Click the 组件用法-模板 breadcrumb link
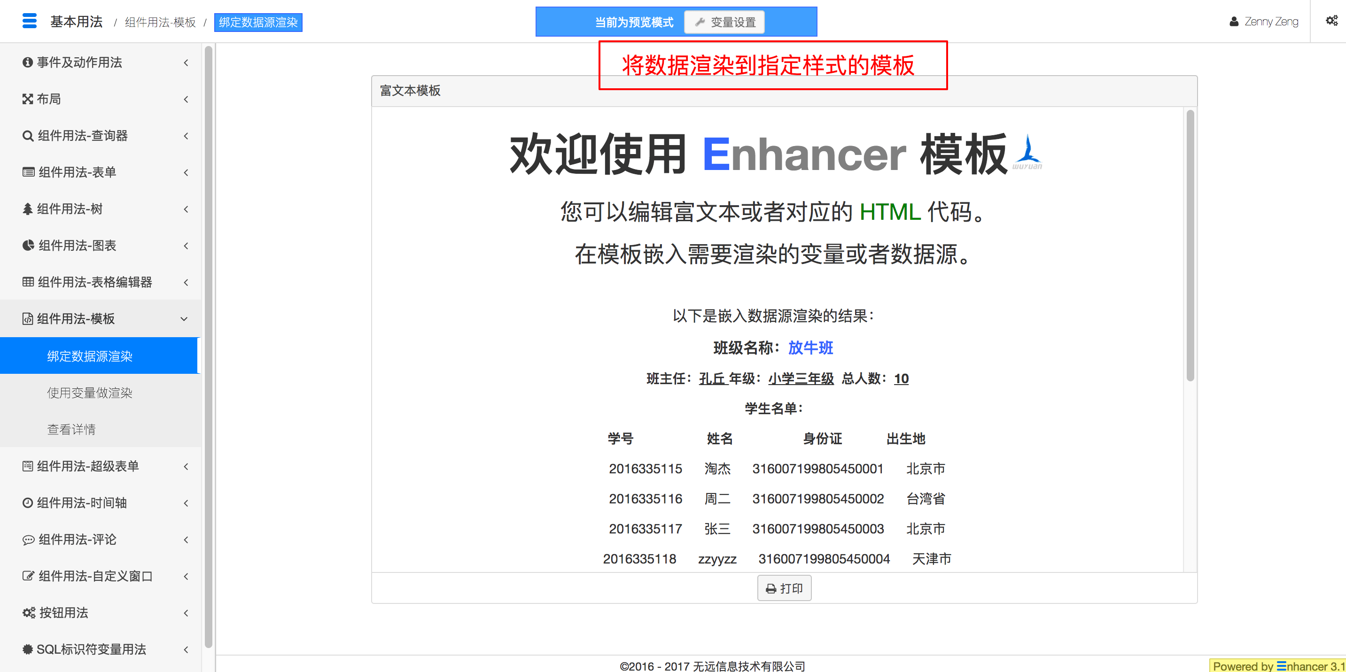Viewport: 1346px width, 672px height. point(160,23)
